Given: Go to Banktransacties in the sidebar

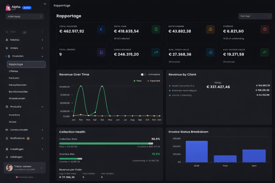Looking at the screenshot, I should pyautogui.click(x=18, y=92).
